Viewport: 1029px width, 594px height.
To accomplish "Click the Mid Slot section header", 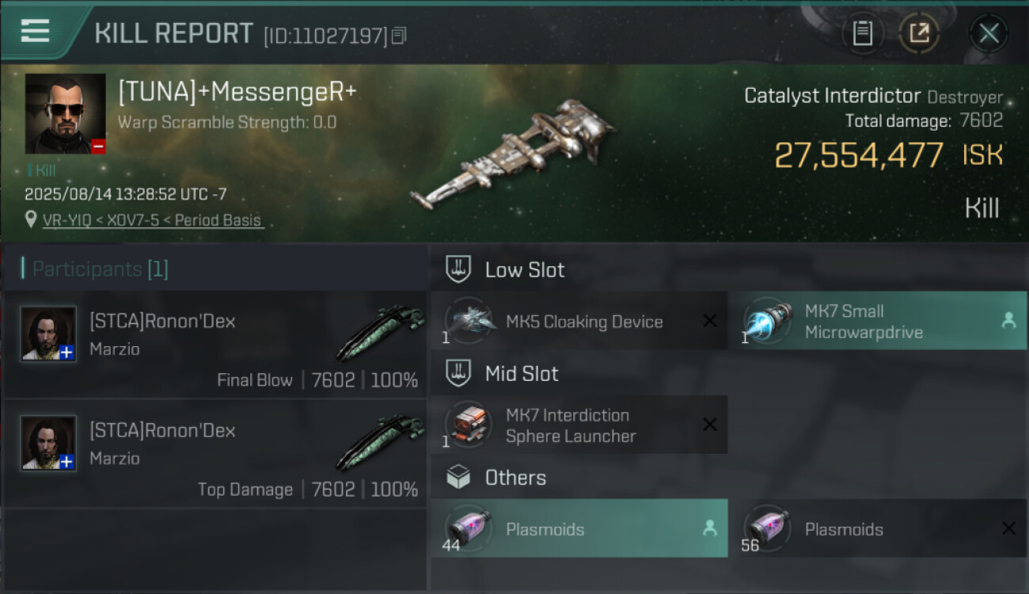I will tap(521, 374).
